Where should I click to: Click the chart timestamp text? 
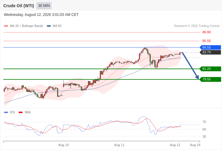click(41, 15)
